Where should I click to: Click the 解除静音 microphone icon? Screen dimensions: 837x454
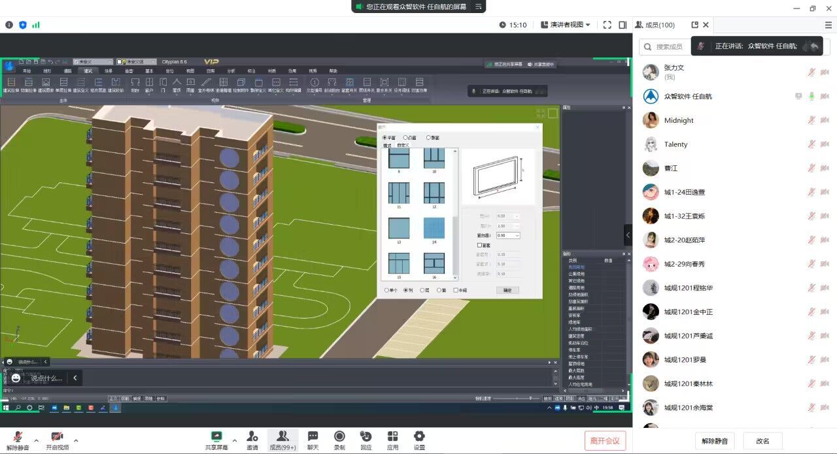coord(18,437)
